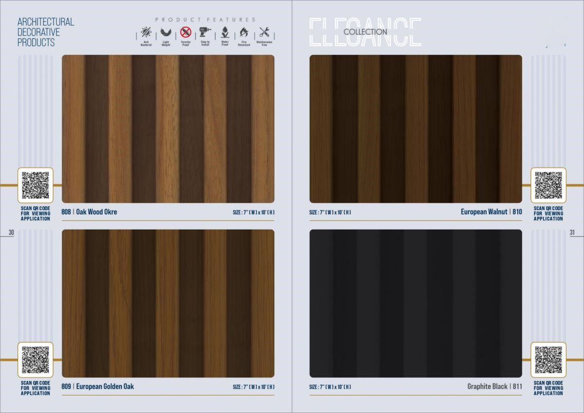Click 'Scan QR code' caption near Graphite Black
Viewport: 584px width, 413px height.
(548, 388)
